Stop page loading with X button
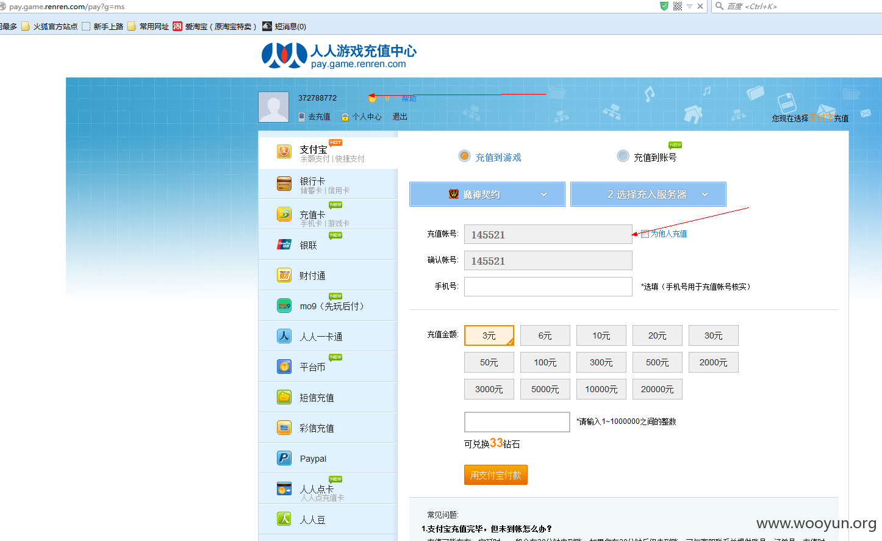Image resolution: width=882 pixels, height=541 pixels. [x=700, y=6]
